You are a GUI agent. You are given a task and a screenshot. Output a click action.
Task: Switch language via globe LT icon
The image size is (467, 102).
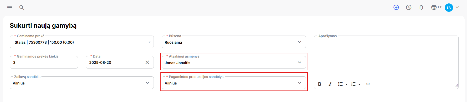436,7
